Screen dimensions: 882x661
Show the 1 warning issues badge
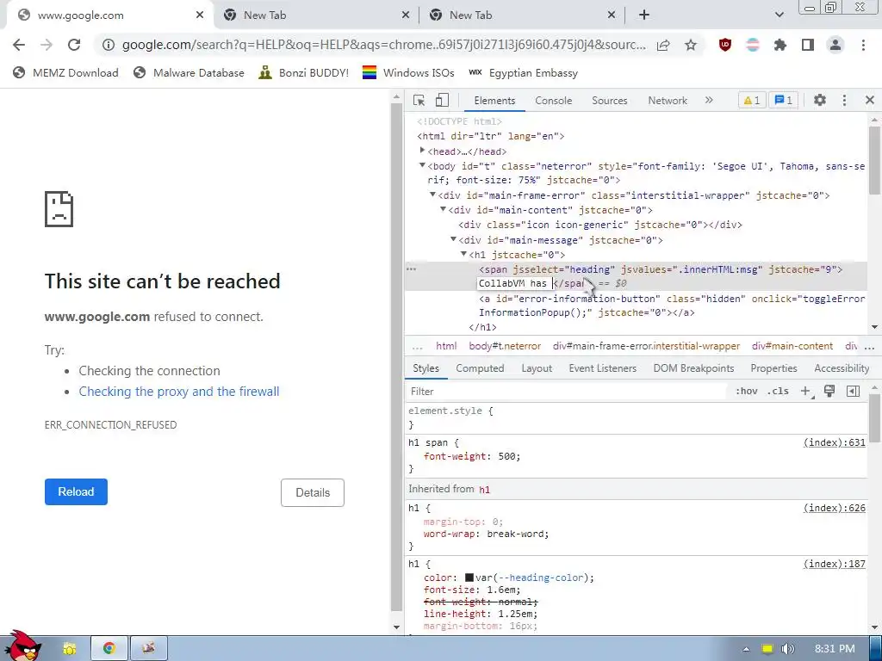coord(751,100)
